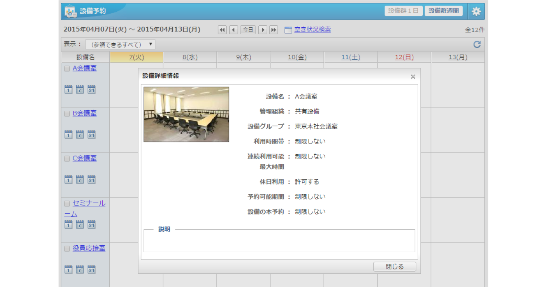Open the C会議室 facility link
The image size is (547, 287).
coord(84,158)
